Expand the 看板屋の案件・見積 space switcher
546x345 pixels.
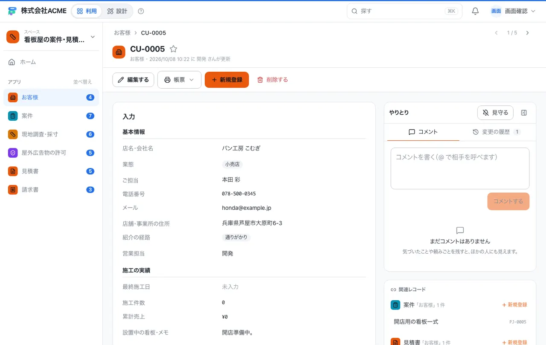[51, 37]
